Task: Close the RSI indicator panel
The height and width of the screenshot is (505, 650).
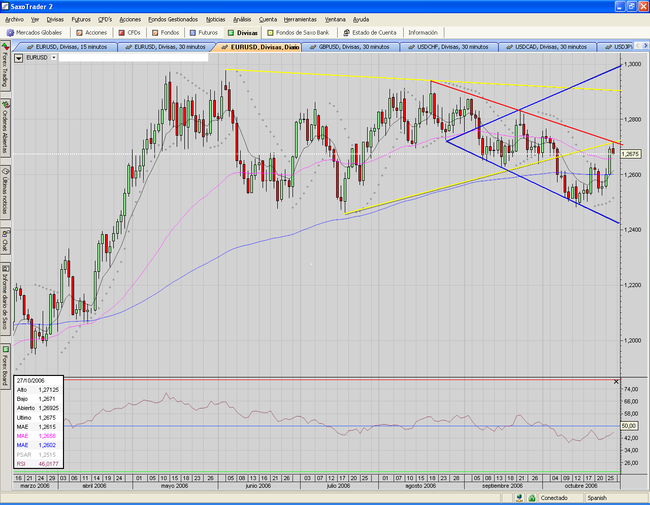Action: [x=616, y=382]
